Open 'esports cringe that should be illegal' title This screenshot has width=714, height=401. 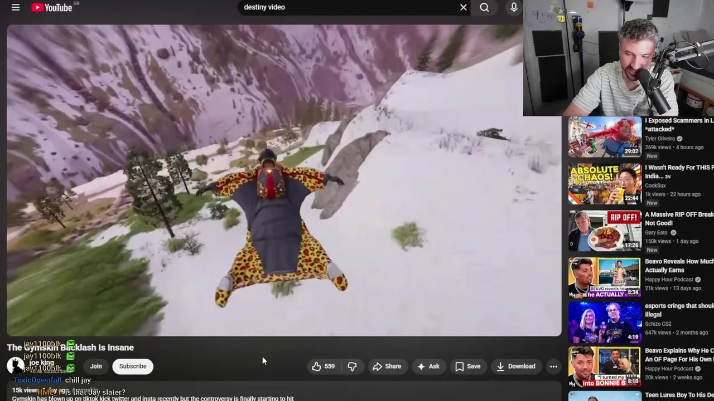(x=679, y=310)
